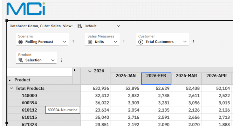Click the 36,022 cell for product 600394
The width and height of the screenshot is (233, 126).
(96, 103)
